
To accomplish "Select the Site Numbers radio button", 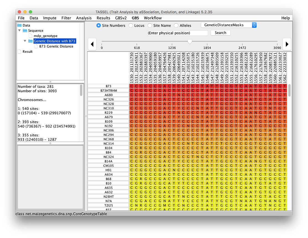I will [98, 25].
